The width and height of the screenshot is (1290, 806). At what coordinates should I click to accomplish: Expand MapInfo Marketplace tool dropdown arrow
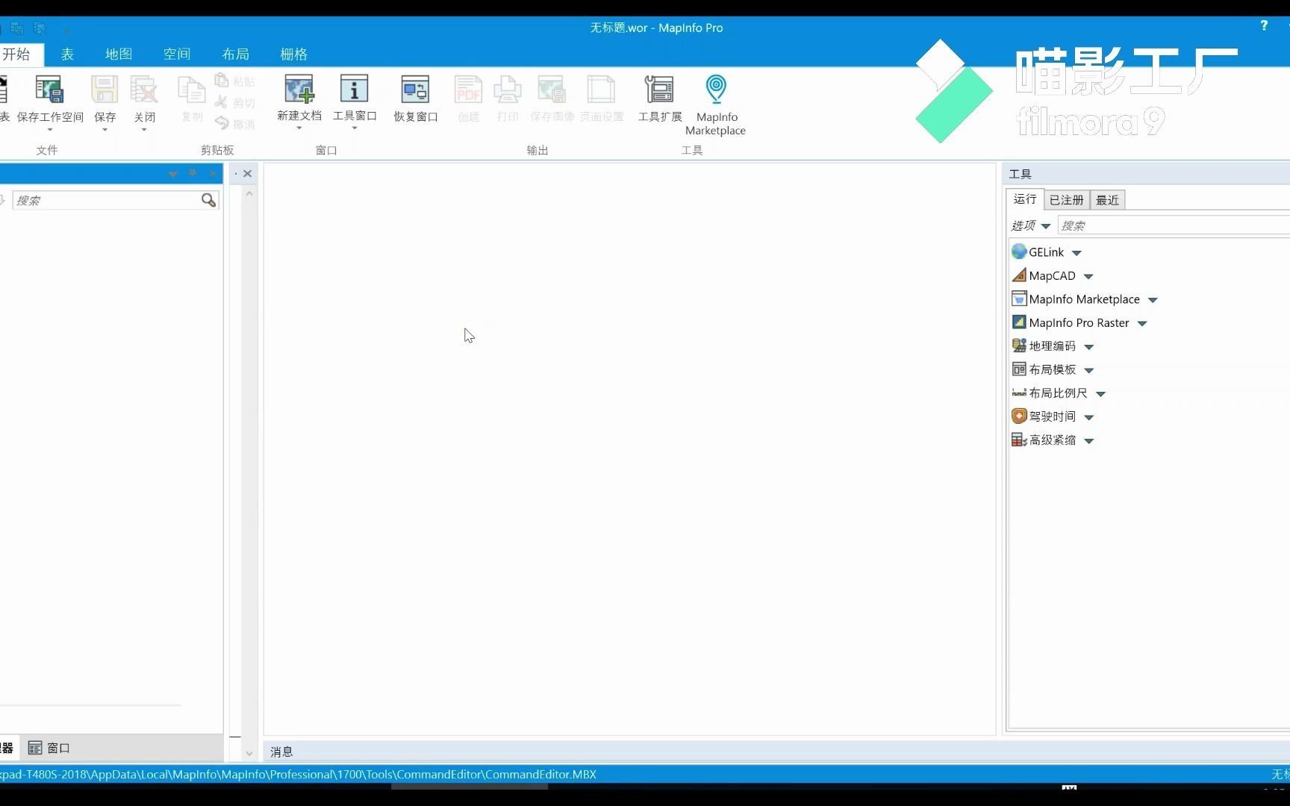pos(1153,300)
